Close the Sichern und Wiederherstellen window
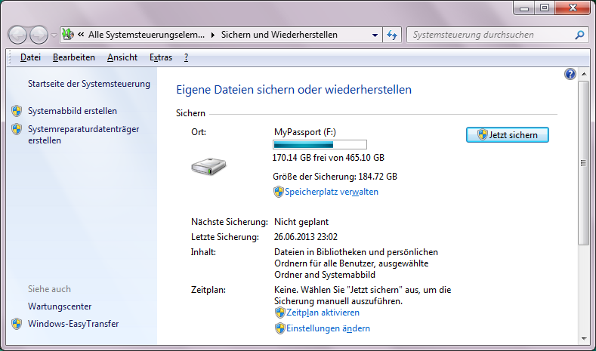Image resolution: width=596 pixels, height=351 pixels. (573, 8)
